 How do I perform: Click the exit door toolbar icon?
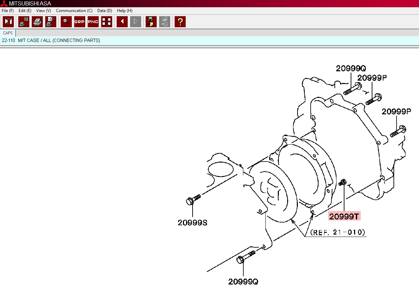pos(8,22)
